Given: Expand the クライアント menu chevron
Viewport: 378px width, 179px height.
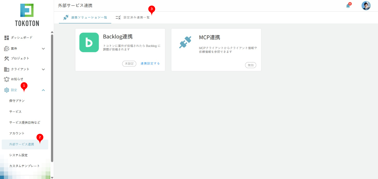Looking at the screenshot, I should 43,69.
